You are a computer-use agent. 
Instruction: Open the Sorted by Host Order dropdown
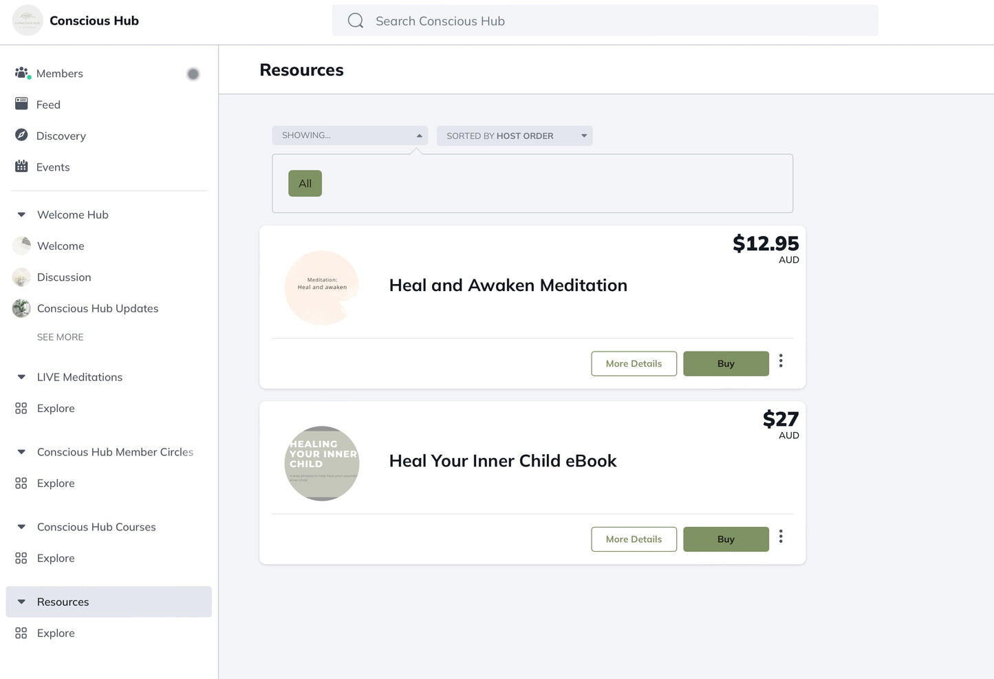pos(514,136)
